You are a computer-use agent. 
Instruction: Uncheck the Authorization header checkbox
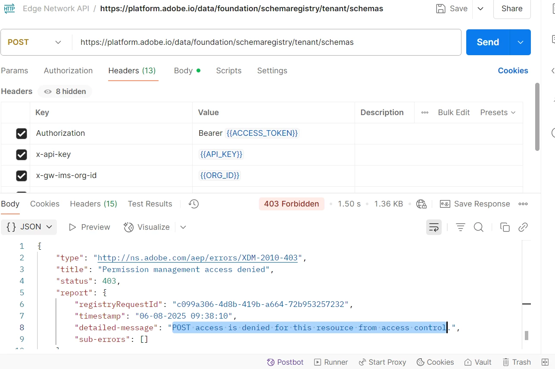click(x=22, y=134)
